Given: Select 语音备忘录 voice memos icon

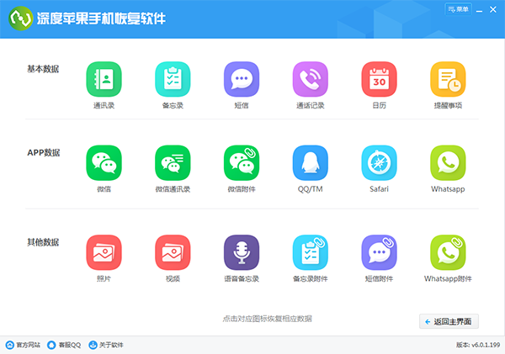Looking at the screenshot, I should click(x=241, y=251).
